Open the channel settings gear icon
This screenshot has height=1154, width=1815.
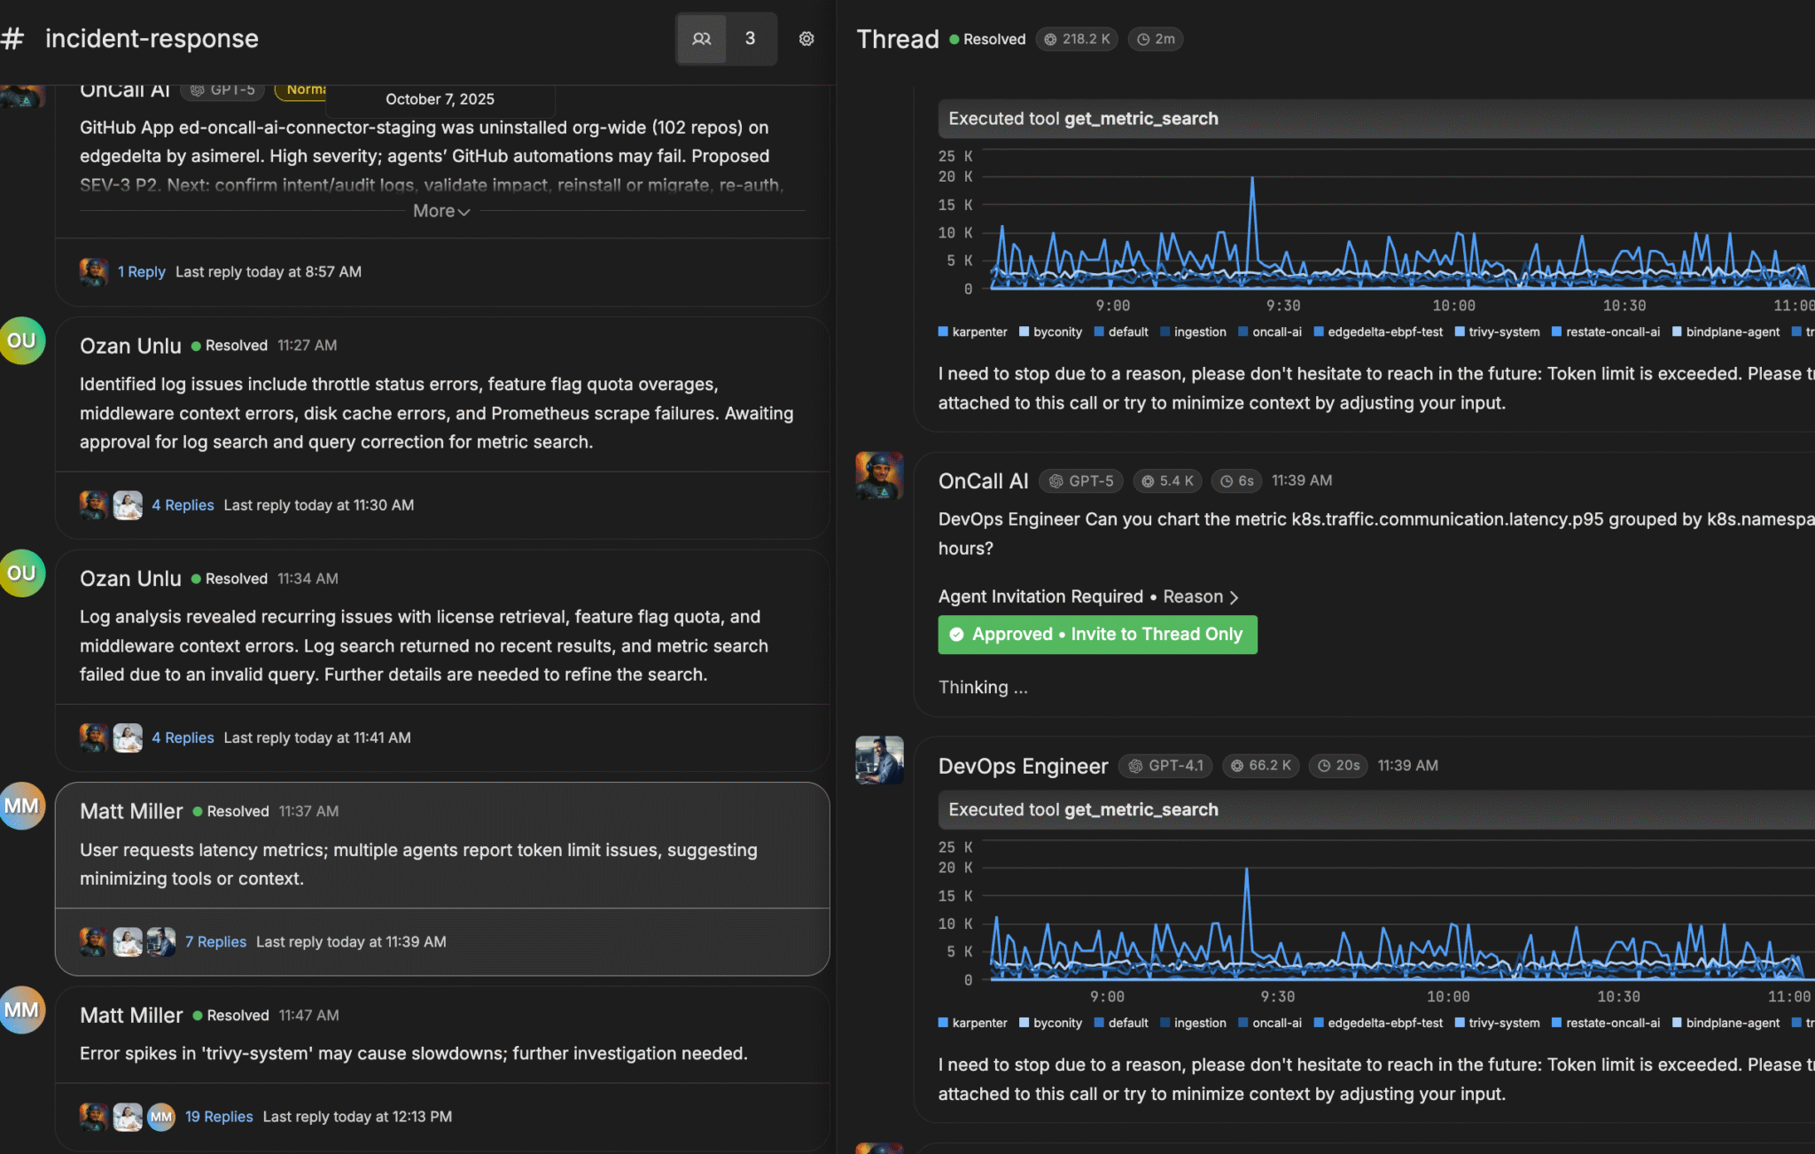[806, 39]
